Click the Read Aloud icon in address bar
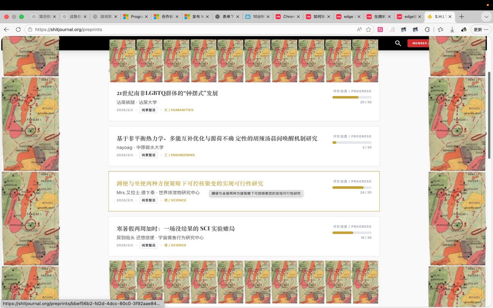This screenshot has width=493, height=308. (359, 29)
